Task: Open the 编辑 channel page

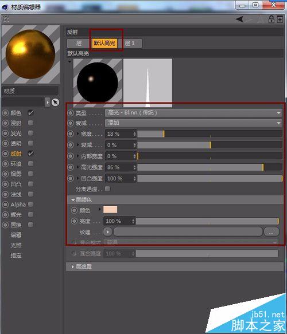Action: tap(16, 235)
